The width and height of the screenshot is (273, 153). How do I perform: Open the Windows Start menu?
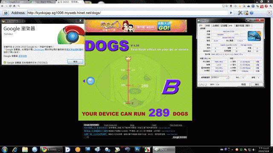pos(5,150)
